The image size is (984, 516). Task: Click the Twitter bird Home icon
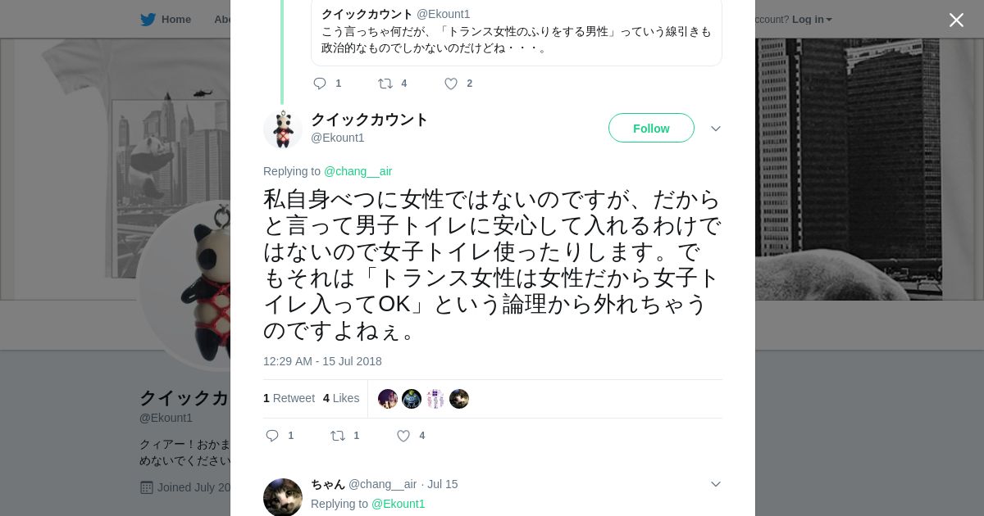pyautogui.click(x=148, y=20)
